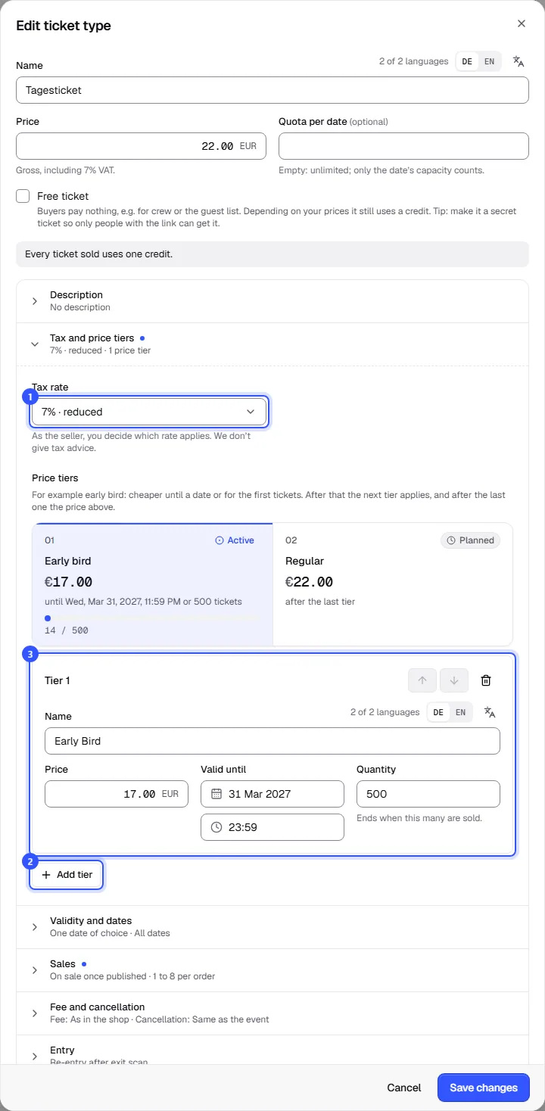The image size is (545, 1111).
Task: Click the translate icon beside ticket Name languages
Action: [519, 61]
